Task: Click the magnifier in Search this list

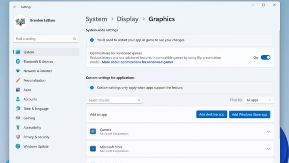Action: (139, 100)
